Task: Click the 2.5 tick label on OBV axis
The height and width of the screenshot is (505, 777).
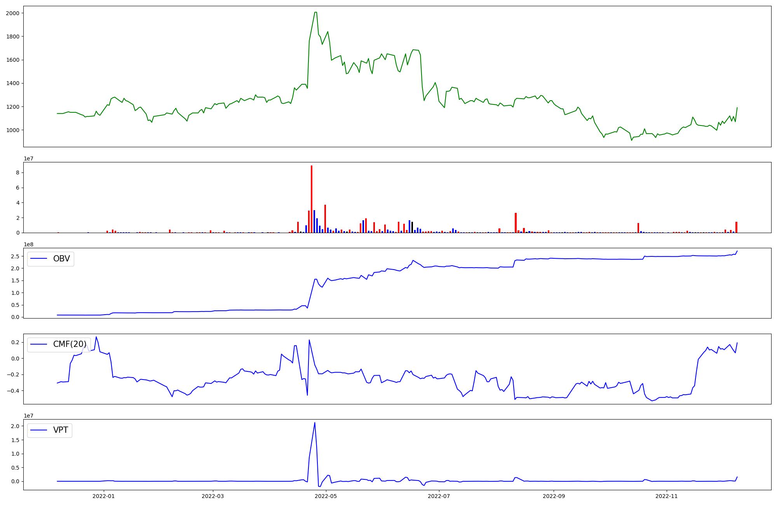Action: [15, 256]
